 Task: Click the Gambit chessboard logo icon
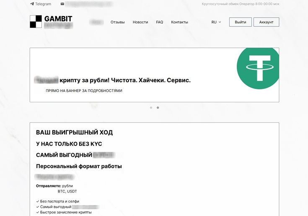[36, 21]
